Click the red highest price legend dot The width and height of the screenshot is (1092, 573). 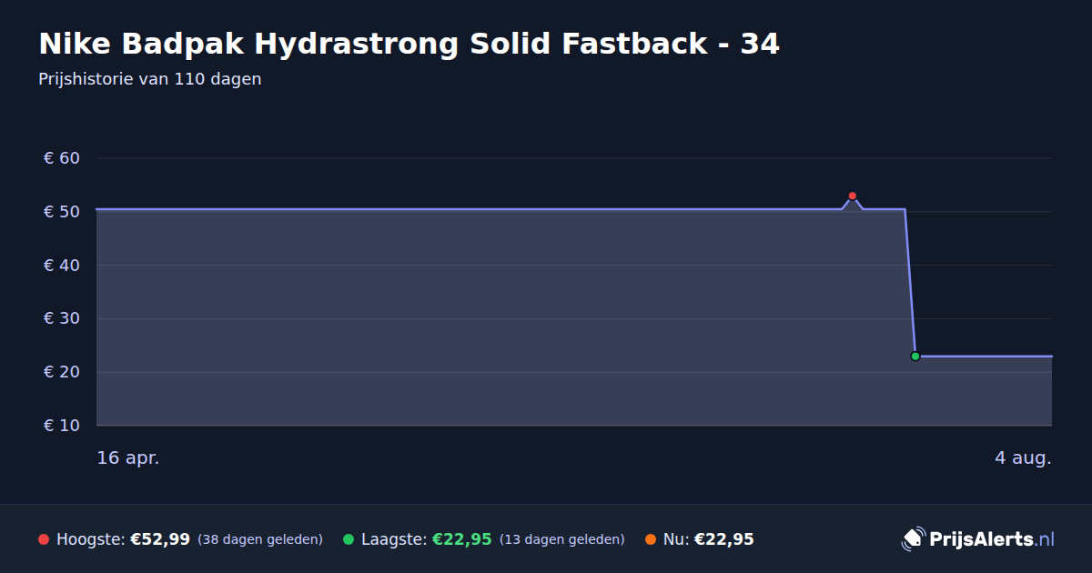[44, 539]
